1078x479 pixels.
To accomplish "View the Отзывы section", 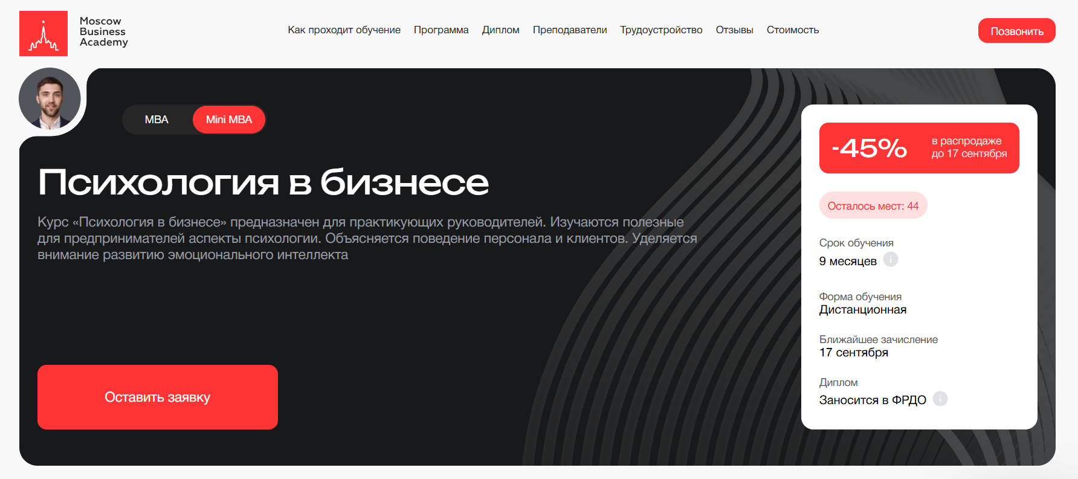I will 734,30.
